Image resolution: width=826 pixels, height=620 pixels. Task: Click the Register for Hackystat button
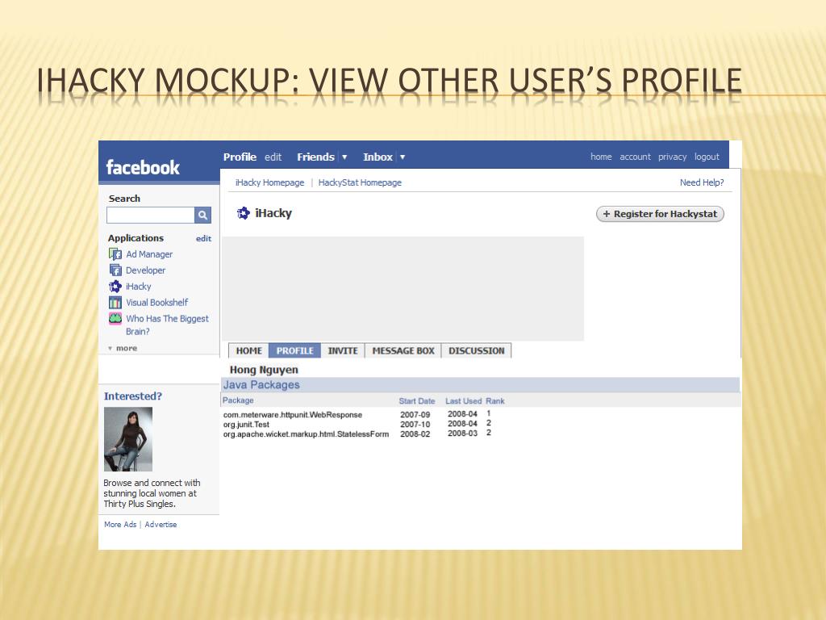660,214
